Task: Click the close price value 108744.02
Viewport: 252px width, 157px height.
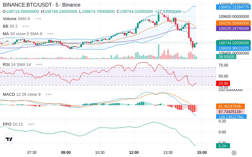Action: pos(136,12)
